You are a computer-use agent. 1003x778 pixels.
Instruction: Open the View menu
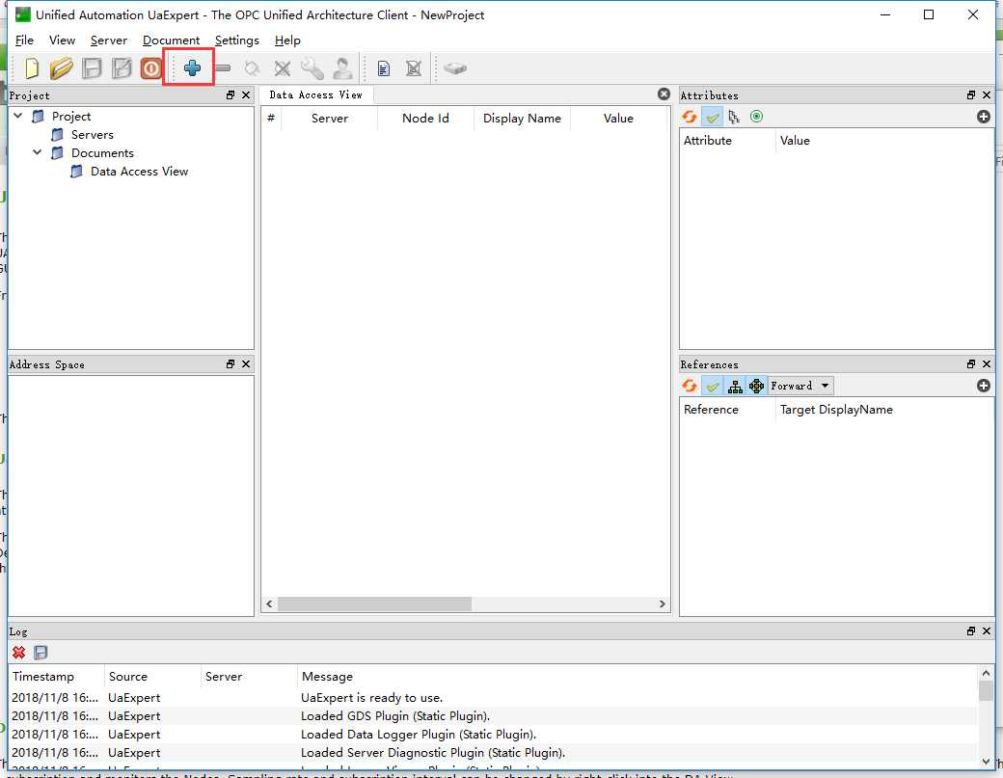[x=62, y=40]
